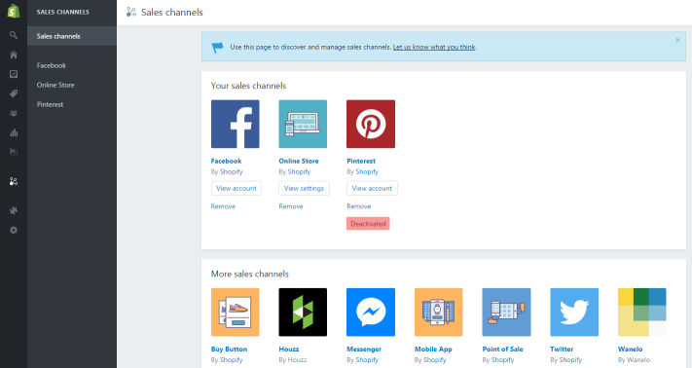This screenshot has width=692, height=368.
Task: Go to Home via house icon
Action: (14, 55)
